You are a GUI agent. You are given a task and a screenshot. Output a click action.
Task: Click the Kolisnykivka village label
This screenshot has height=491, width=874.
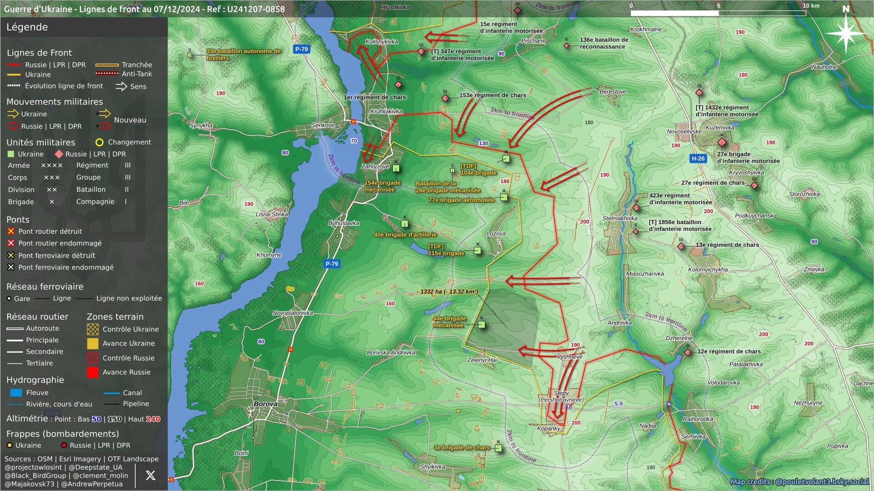click(x=381, y=42)
